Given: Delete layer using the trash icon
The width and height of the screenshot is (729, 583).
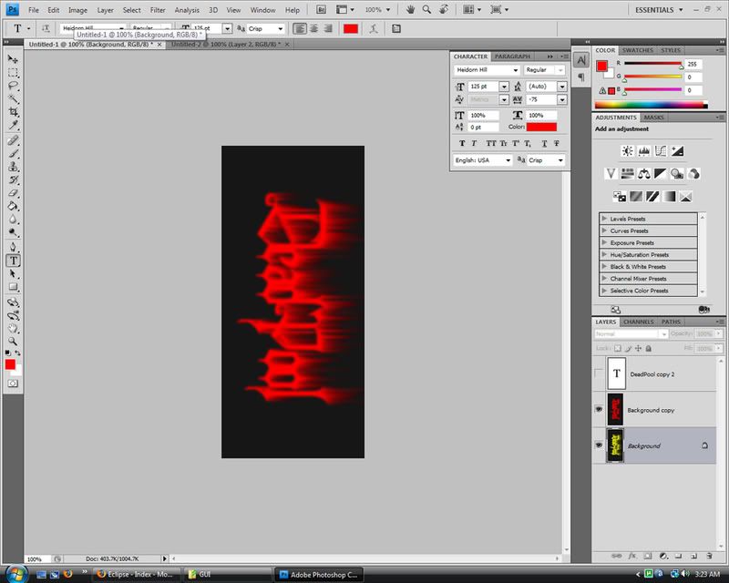Looking at the screenshot, I should [709, 556].
